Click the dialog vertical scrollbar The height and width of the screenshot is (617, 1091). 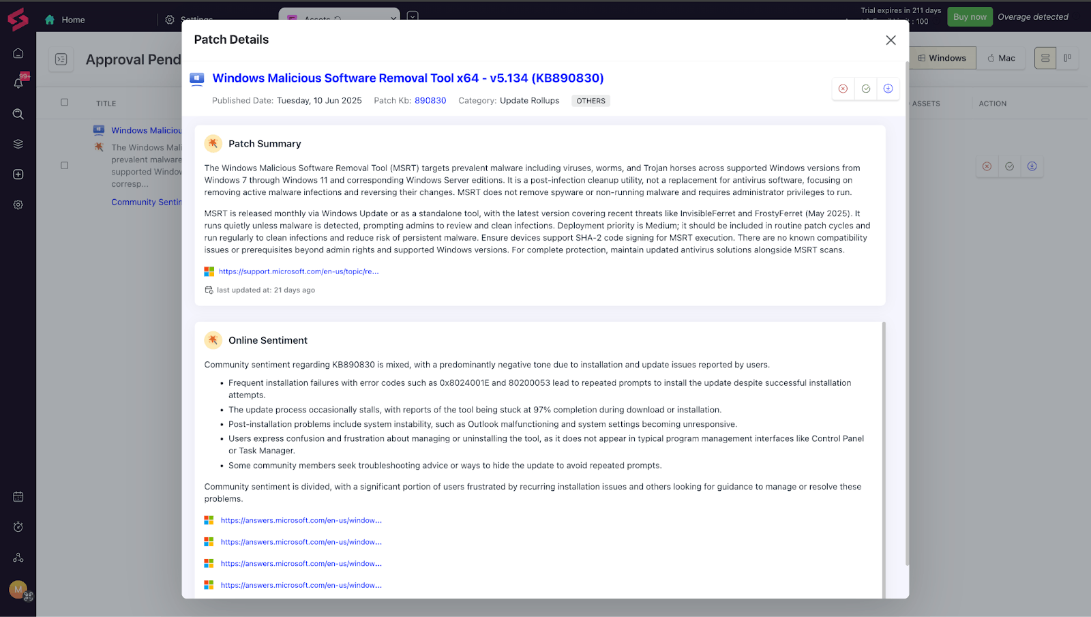907,314
